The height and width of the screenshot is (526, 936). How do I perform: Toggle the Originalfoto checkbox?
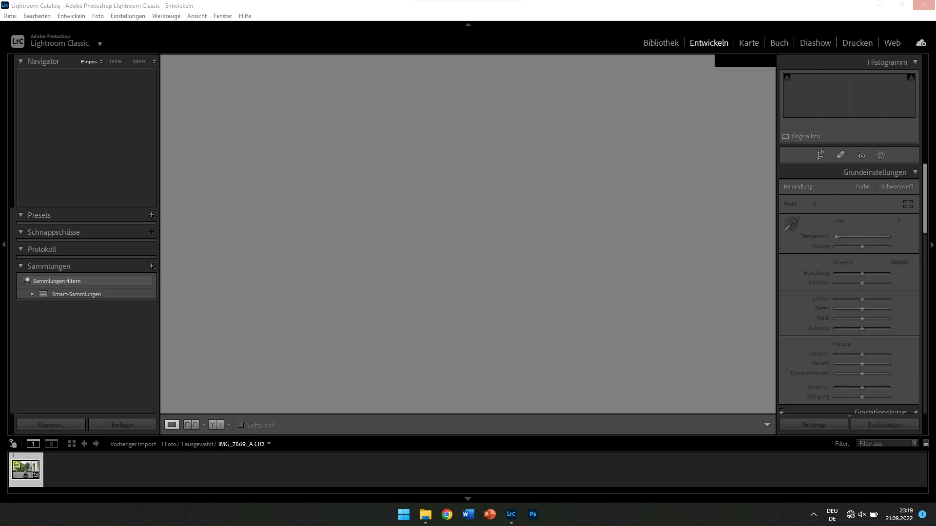[786, 136]
